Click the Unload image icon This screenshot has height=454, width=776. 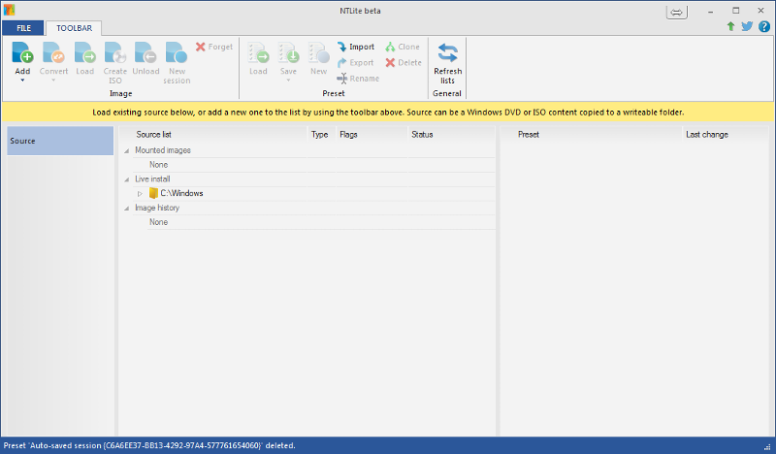[145, 52]
